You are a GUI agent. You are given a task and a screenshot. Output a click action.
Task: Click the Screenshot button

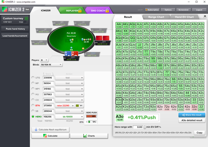pos(183,10)
